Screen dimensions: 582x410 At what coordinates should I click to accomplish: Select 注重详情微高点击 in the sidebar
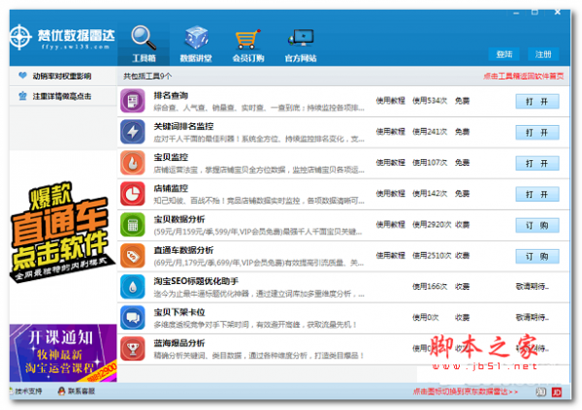(60, 96)
